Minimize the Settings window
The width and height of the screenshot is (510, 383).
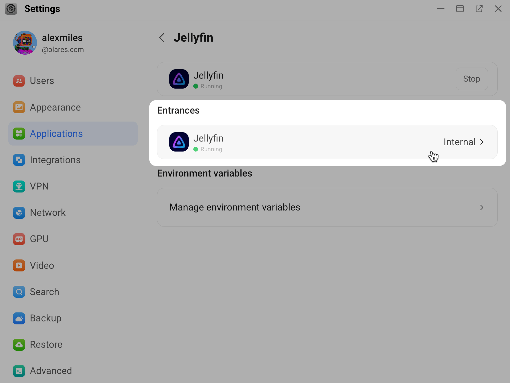441,9
